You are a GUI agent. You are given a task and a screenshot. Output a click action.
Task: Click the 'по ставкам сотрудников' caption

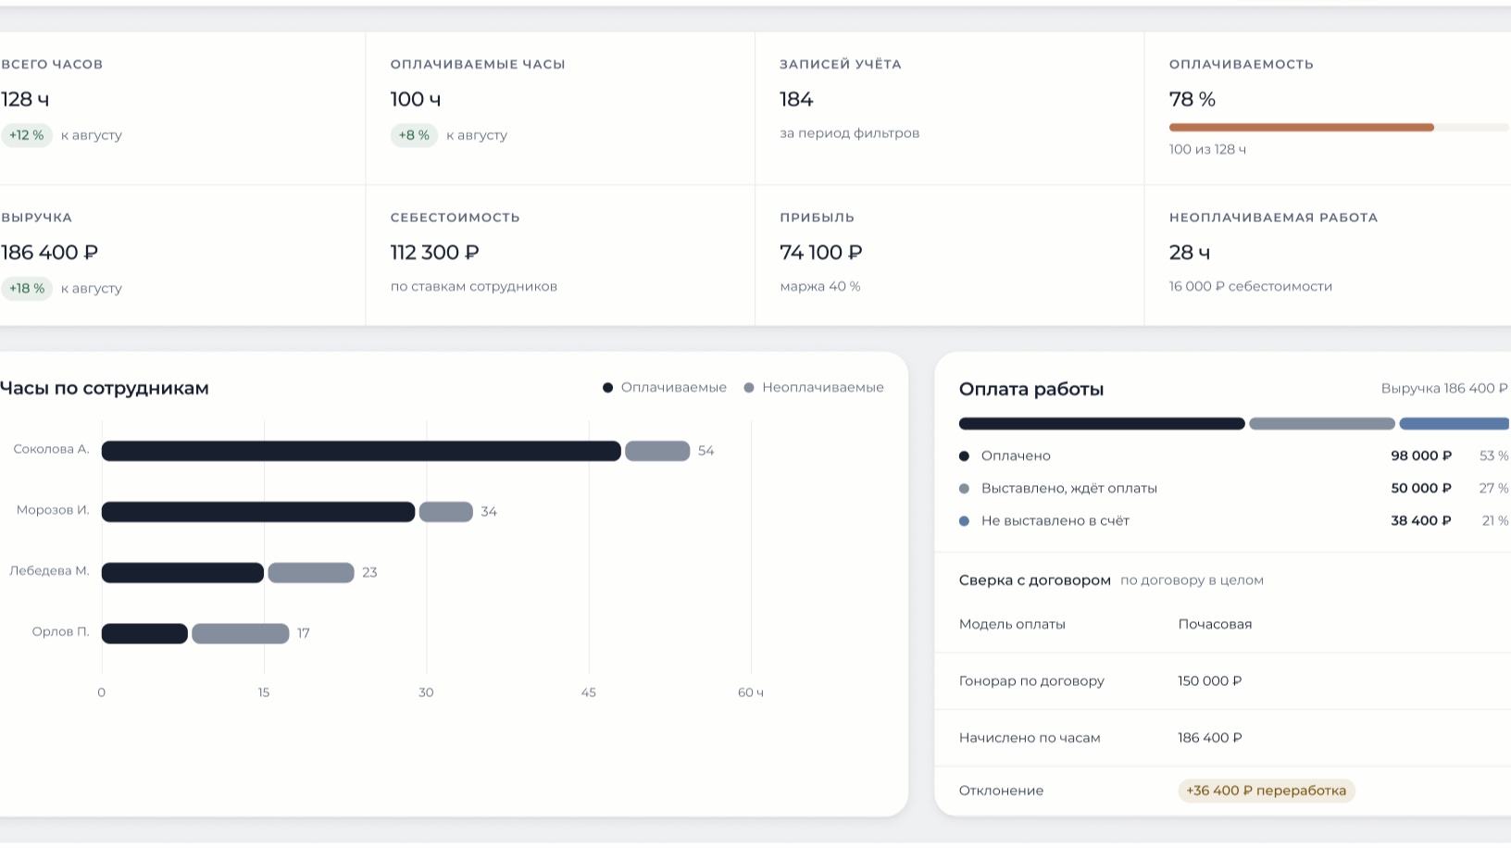(x=474, y=287)
